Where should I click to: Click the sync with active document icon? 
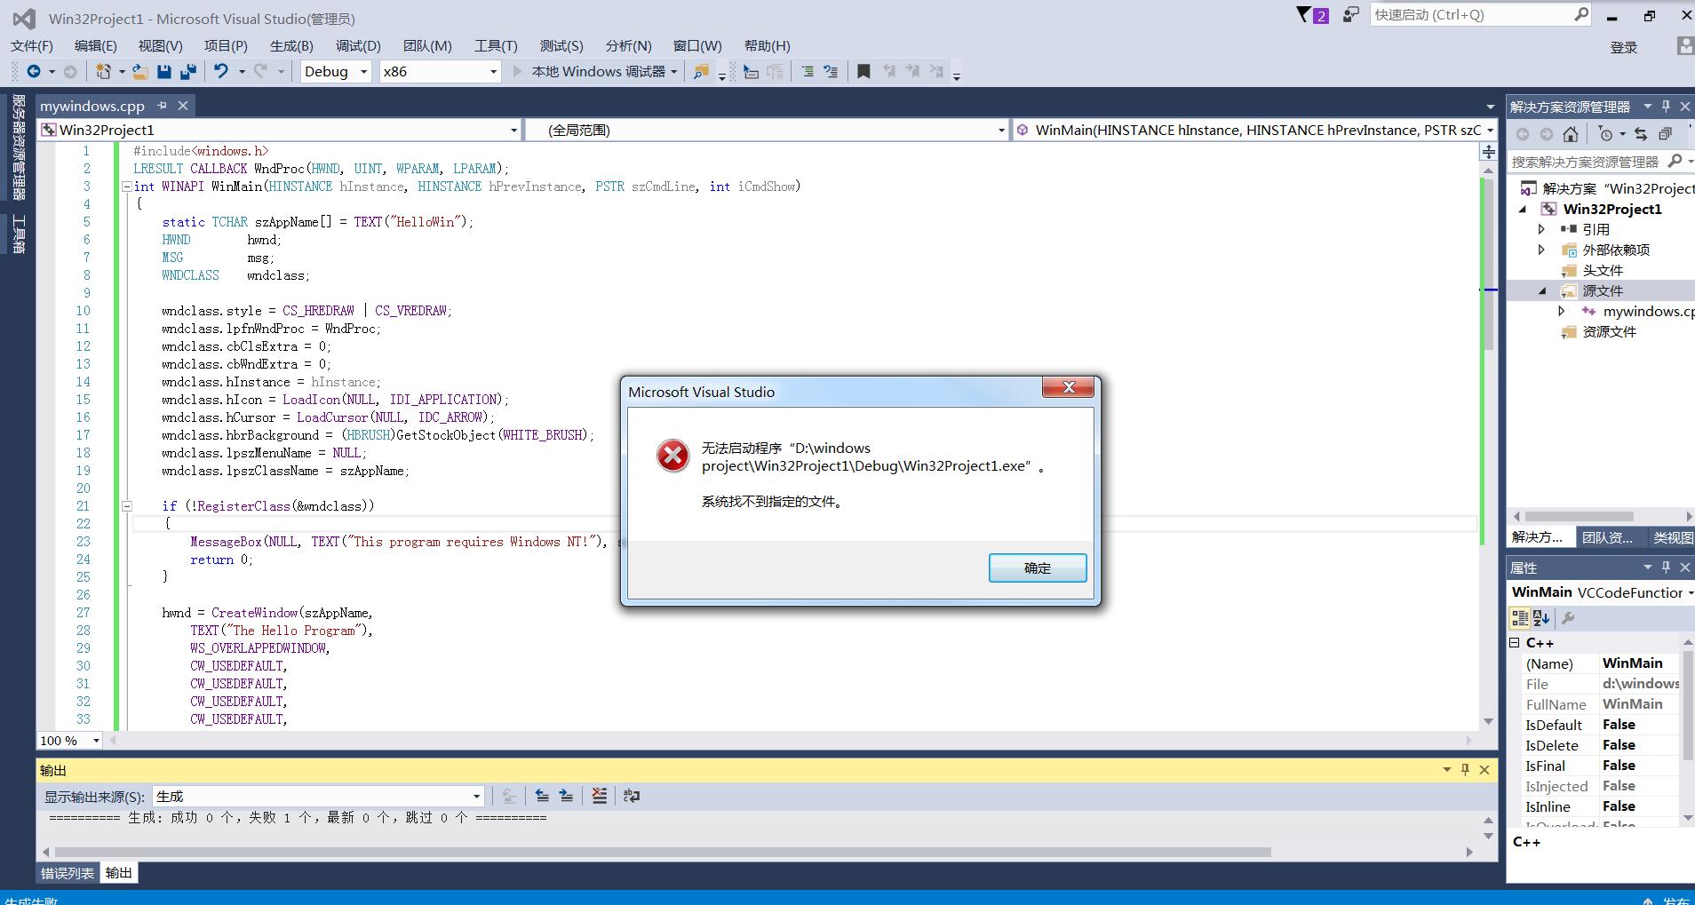pyautogui.click(x=1641, y=134)
